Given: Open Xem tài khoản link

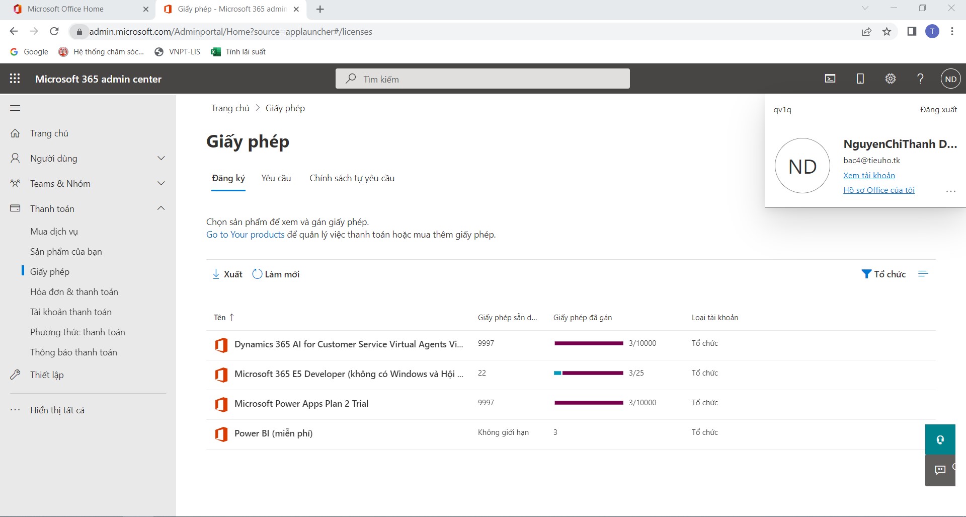Looking at the screenshot, I should 869,175.
